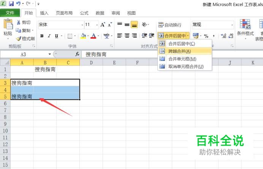Open the 数据 tab
This screenshot has height=169, width=263.
[100, 13]
